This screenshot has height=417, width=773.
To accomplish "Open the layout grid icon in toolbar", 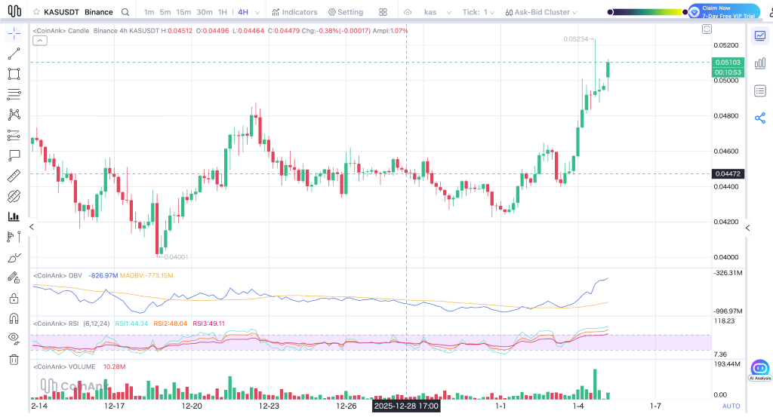I will click(x=383, y=12).
